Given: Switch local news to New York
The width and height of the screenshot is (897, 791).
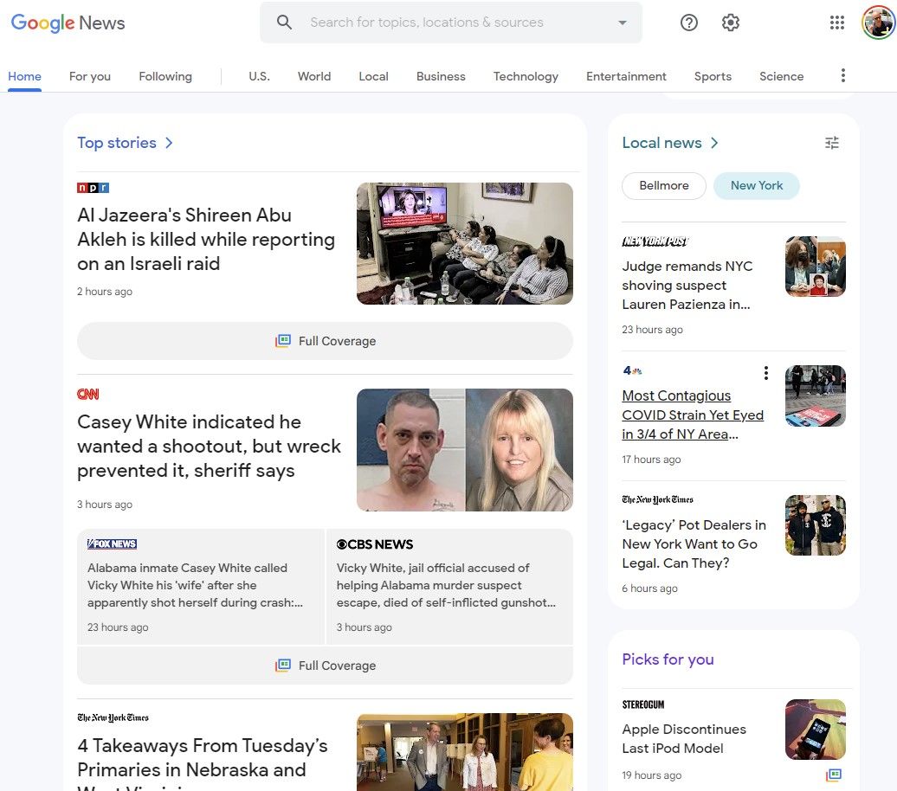Looking at the screenshot, I should pos(756,185).
